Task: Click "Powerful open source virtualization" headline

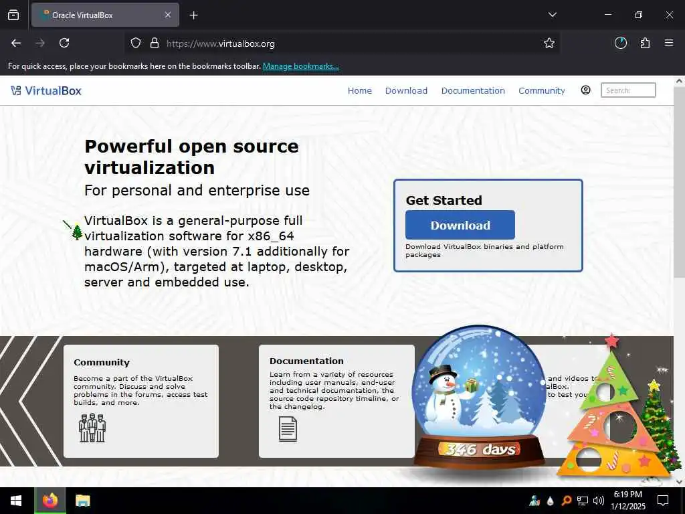Action: [191, 157]
